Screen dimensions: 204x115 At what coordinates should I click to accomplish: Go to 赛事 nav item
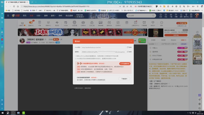click(46, 16)
